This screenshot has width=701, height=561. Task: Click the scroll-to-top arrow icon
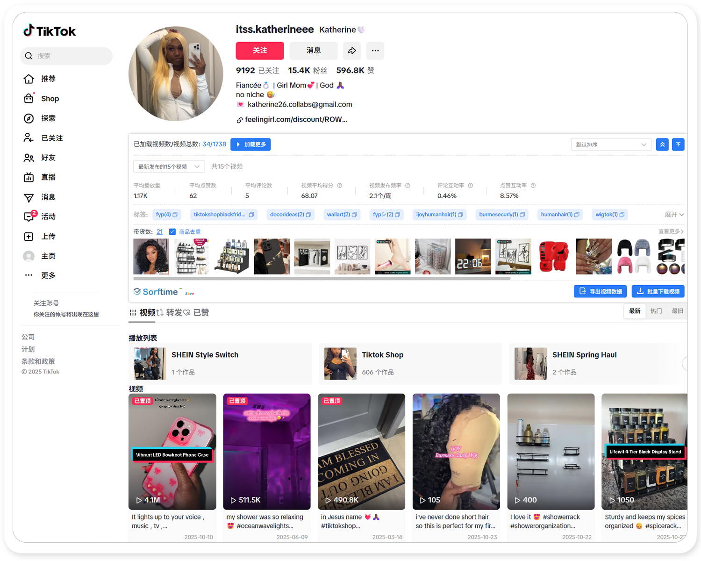[678, 144]
